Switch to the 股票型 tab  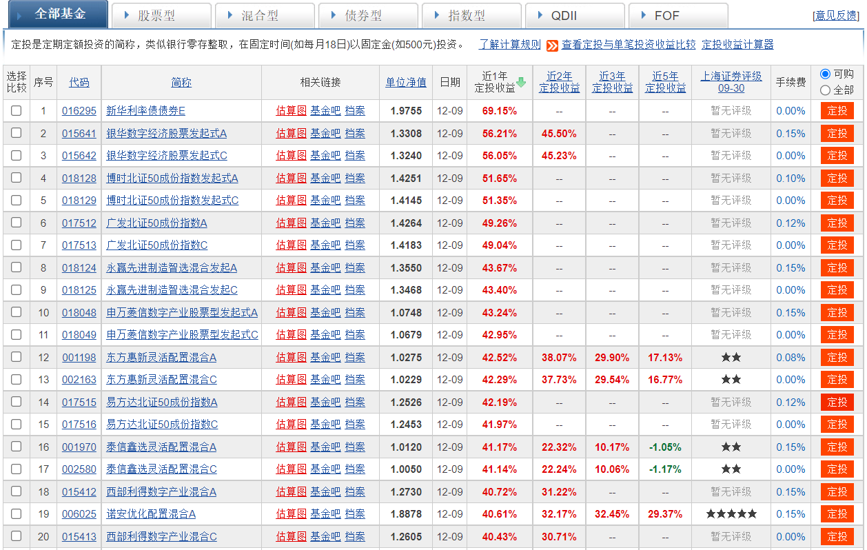pos(161,15)
